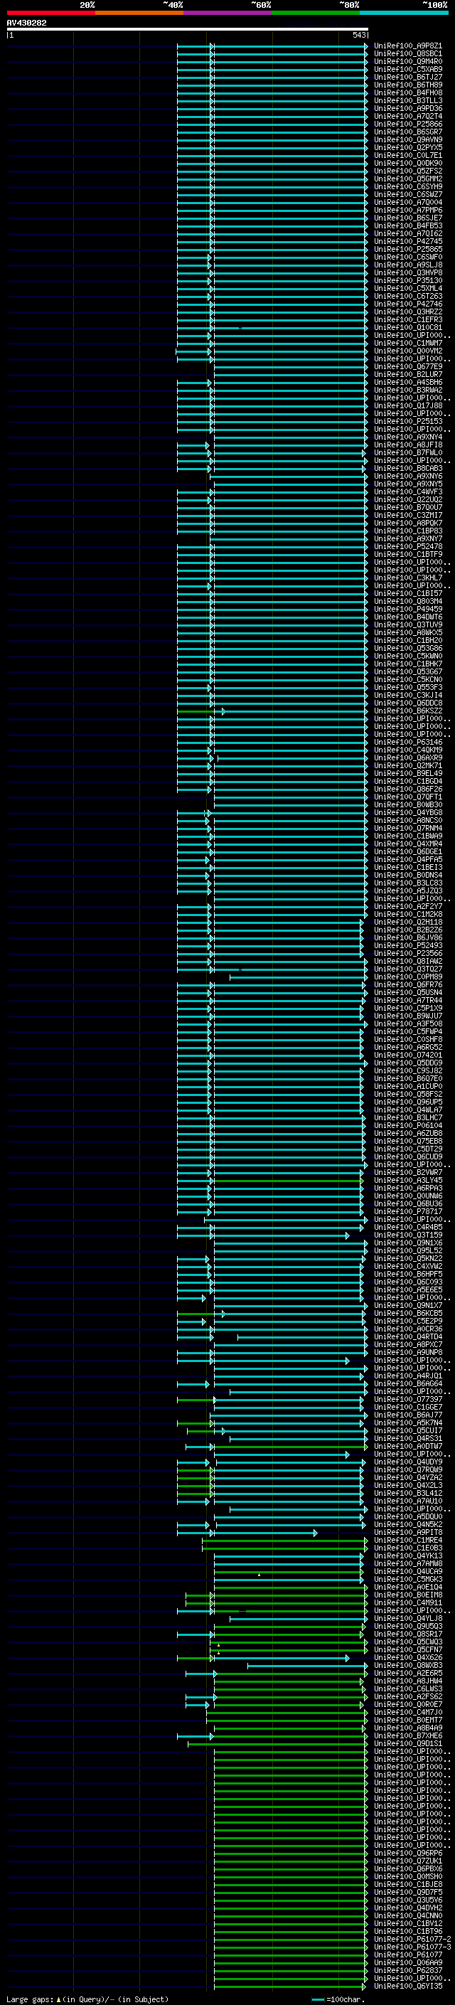Open UniRef100_B6TJ27 entry

pos(408,77)
